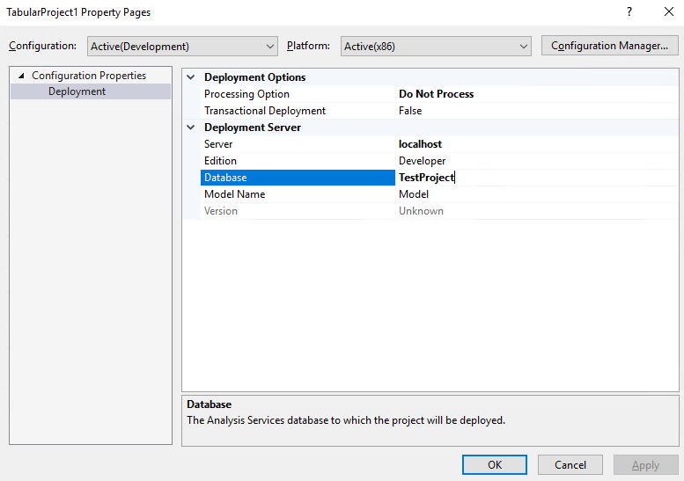The height and width of the screenshot is (481, 684).
Task: Click the help question mark icon
Action: click(x=629, y=12)
